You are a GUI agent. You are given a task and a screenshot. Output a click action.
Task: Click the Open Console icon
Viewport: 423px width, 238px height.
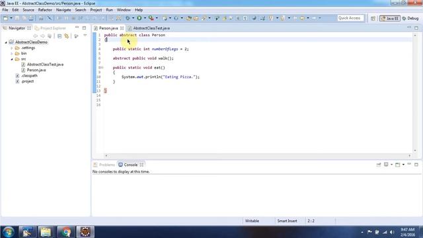[398, 165]
